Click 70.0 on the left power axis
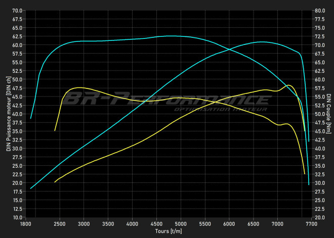The image size is (334, 238). 16,10
